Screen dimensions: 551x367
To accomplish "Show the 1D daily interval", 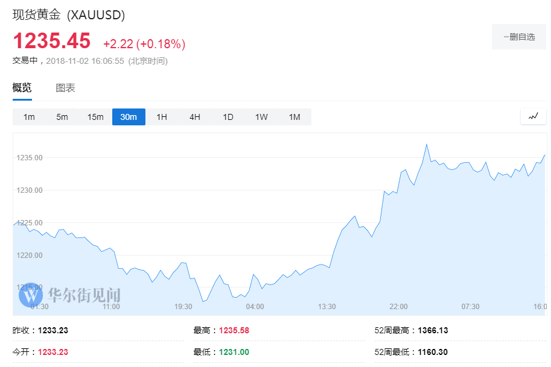I will pos(228,117).
